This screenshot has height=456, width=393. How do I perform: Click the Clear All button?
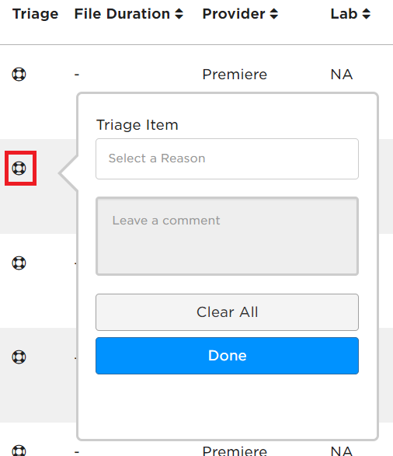(227, 312)
